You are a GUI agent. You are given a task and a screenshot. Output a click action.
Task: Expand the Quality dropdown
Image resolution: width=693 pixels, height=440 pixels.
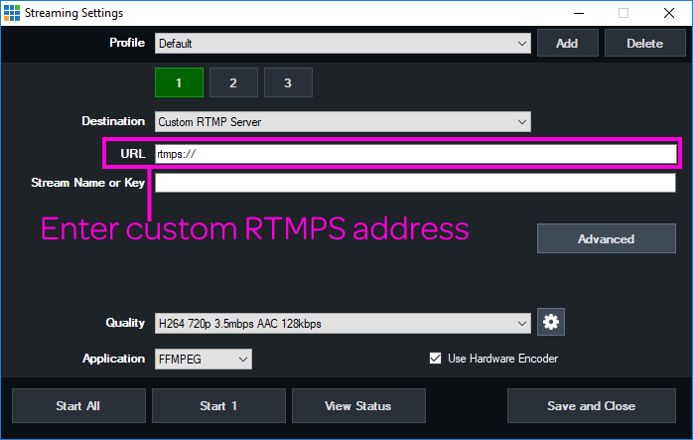[343, 323]
